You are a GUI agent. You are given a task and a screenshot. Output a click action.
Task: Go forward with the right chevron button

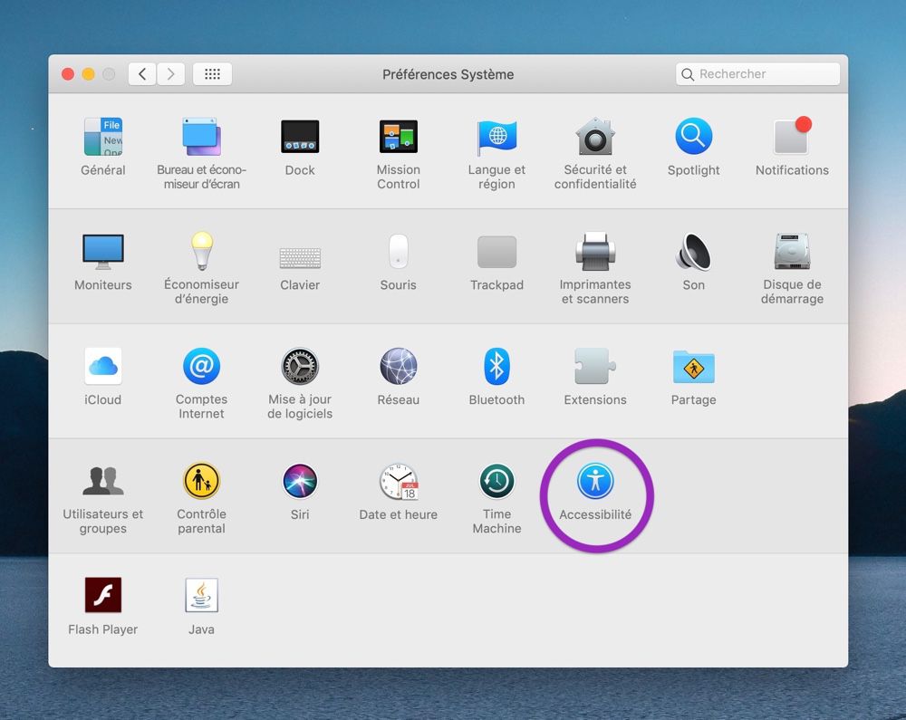point(171,74)
